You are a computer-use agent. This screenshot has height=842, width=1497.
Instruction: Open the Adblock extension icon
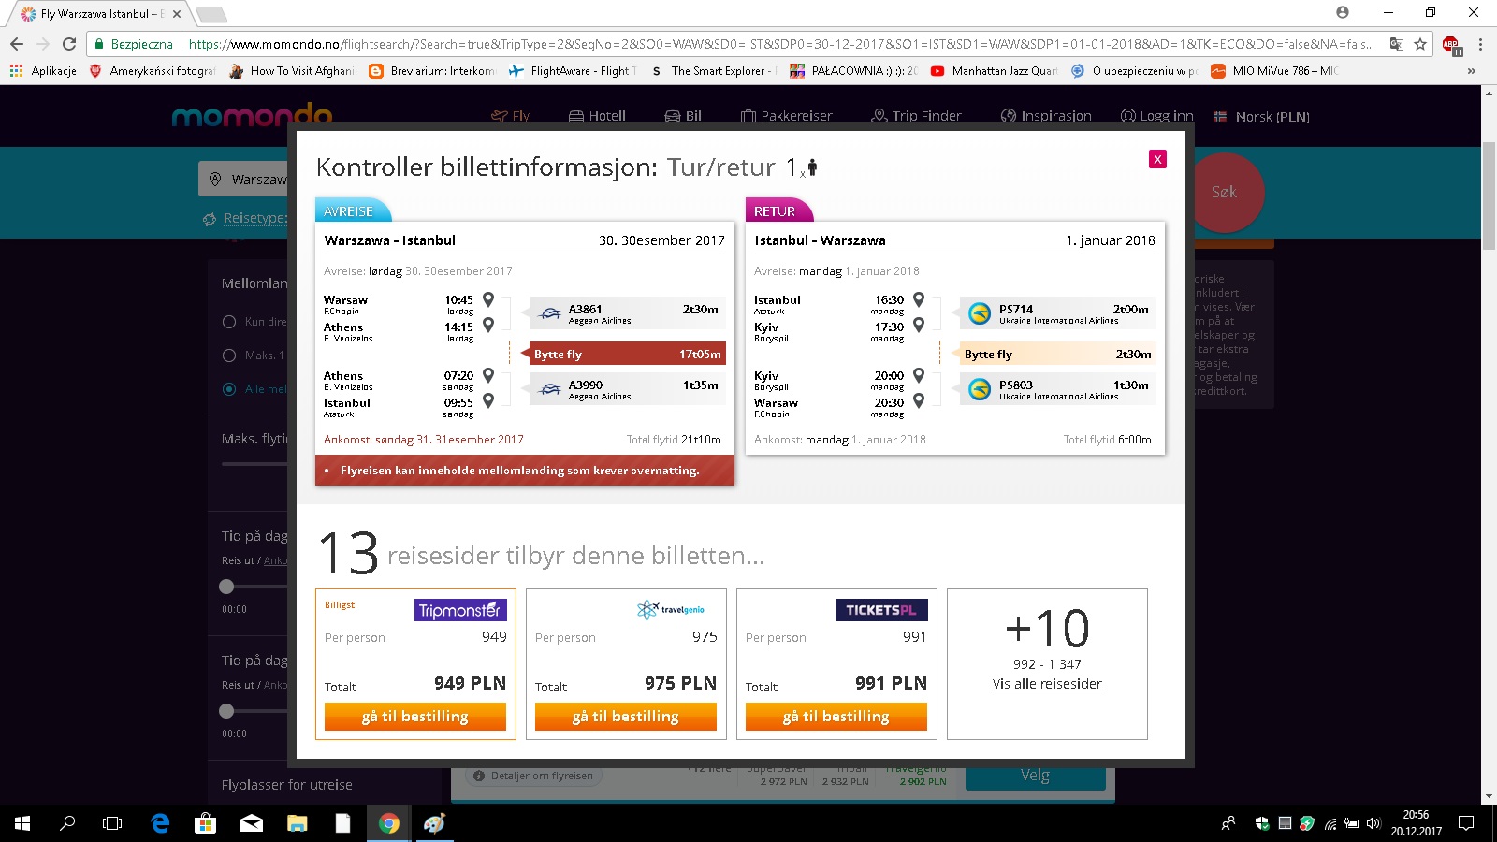click(1451, 45)
